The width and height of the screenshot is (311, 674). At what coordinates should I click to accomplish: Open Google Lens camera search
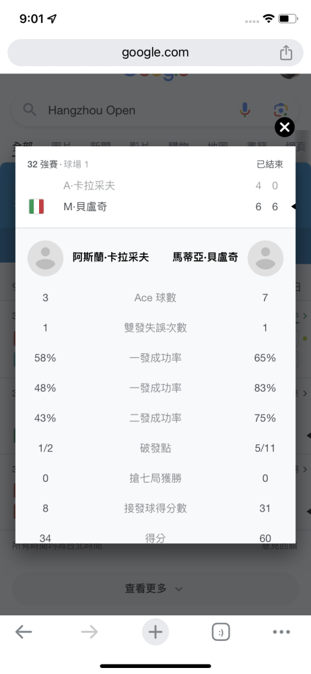coord(280,110)
